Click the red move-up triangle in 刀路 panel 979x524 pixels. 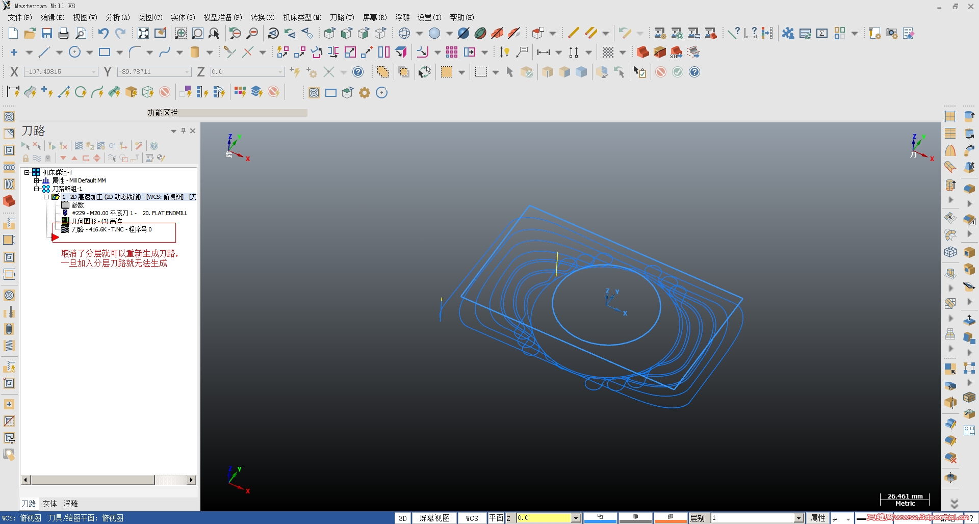point(74,158)
